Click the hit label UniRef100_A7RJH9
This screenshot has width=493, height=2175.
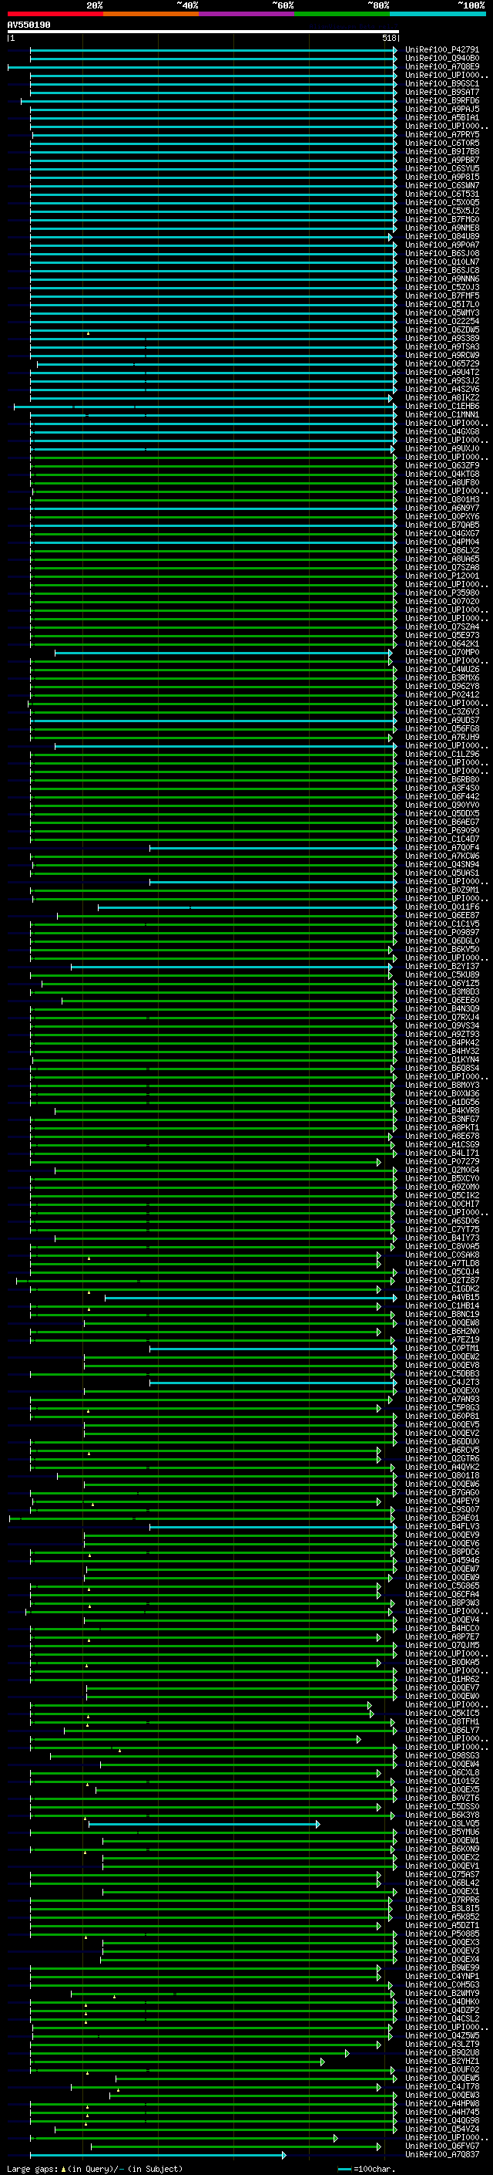[x=442, y=737]
